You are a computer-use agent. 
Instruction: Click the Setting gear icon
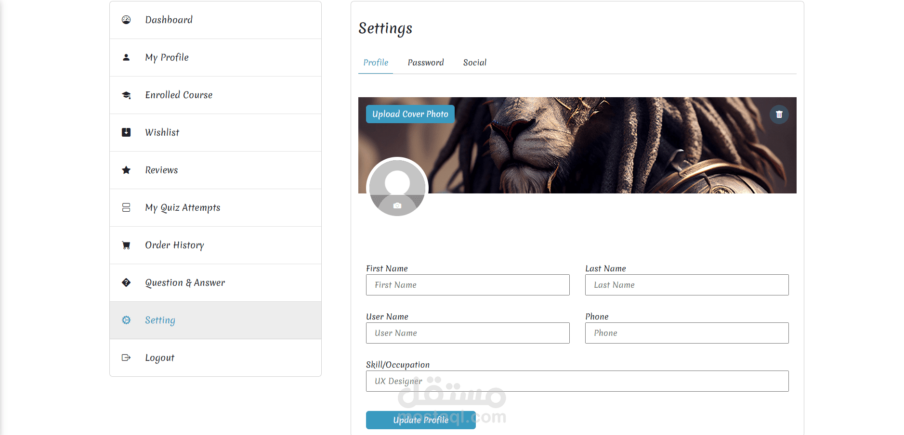click(126, 320)
